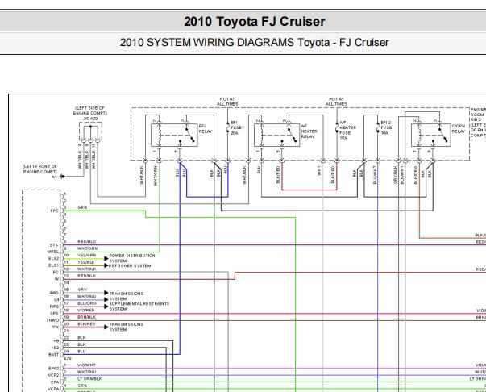The image size is (486, 392).
Task: Click the 4WD pin label
Action: click(x=54, y=293)
